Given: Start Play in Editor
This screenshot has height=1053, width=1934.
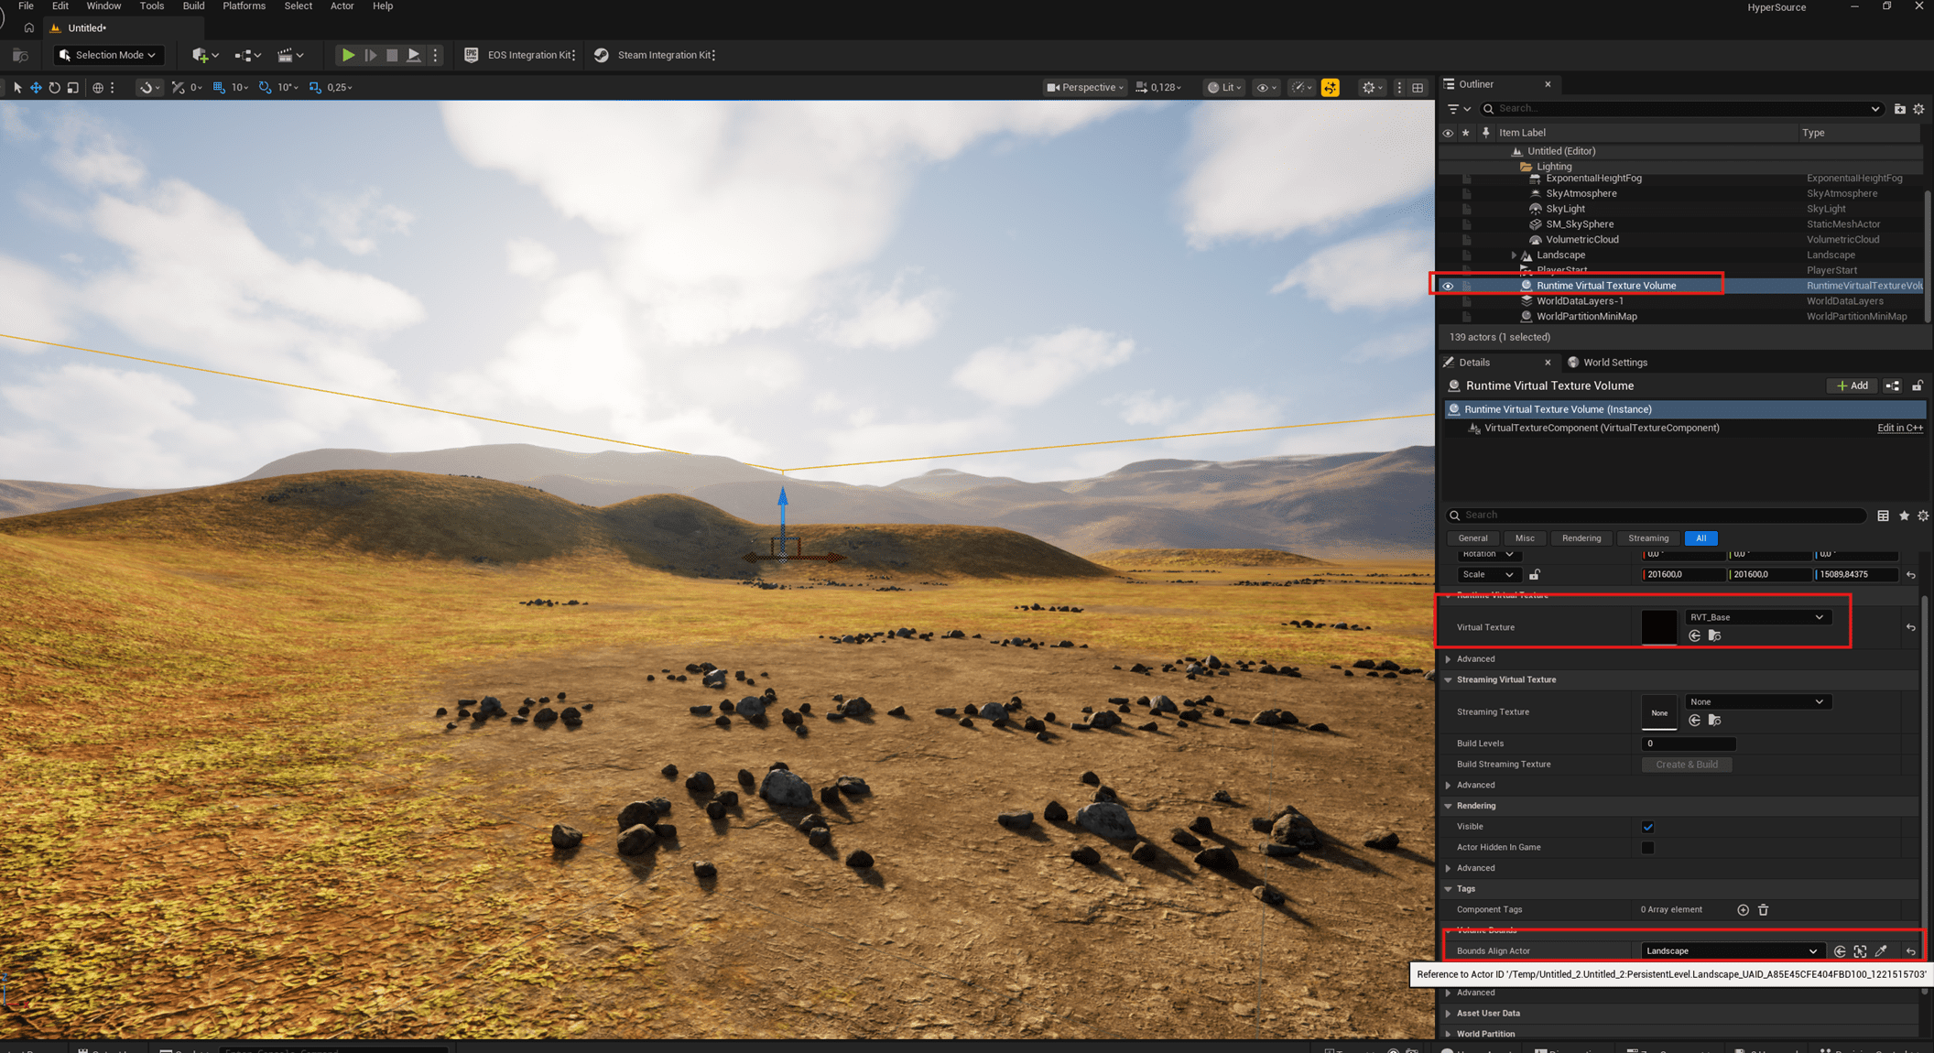Looking at the screenshot, I should pos(348,55).
